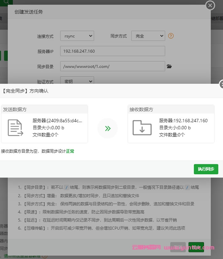The image size is (223, 259).
Task: Click the folder browse icon beside 同步目录
Action: [x=169, y=66]
